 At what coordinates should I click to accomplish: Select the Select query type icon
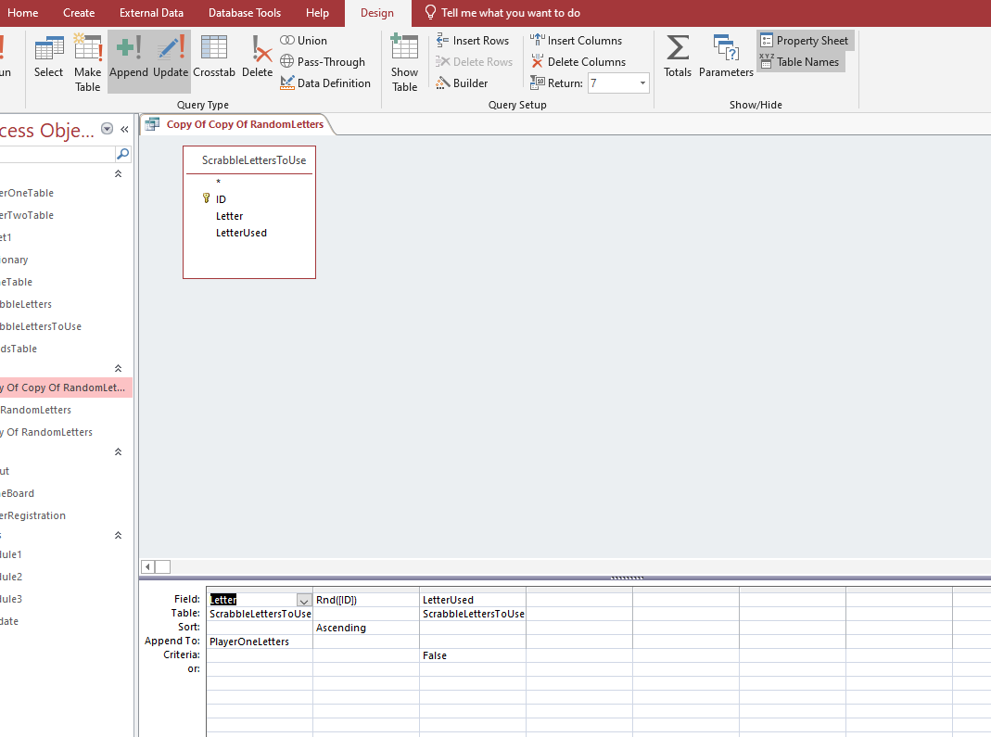tap(48, 57)
